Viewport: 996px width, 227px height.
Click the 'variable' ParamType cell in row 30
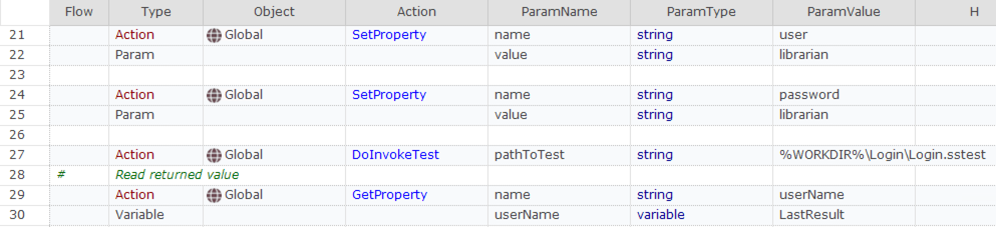[x=660, y=215]
